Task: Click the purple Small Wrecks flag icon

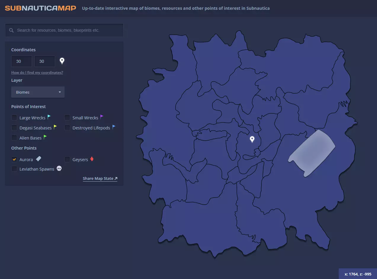Action: (102, 117)
